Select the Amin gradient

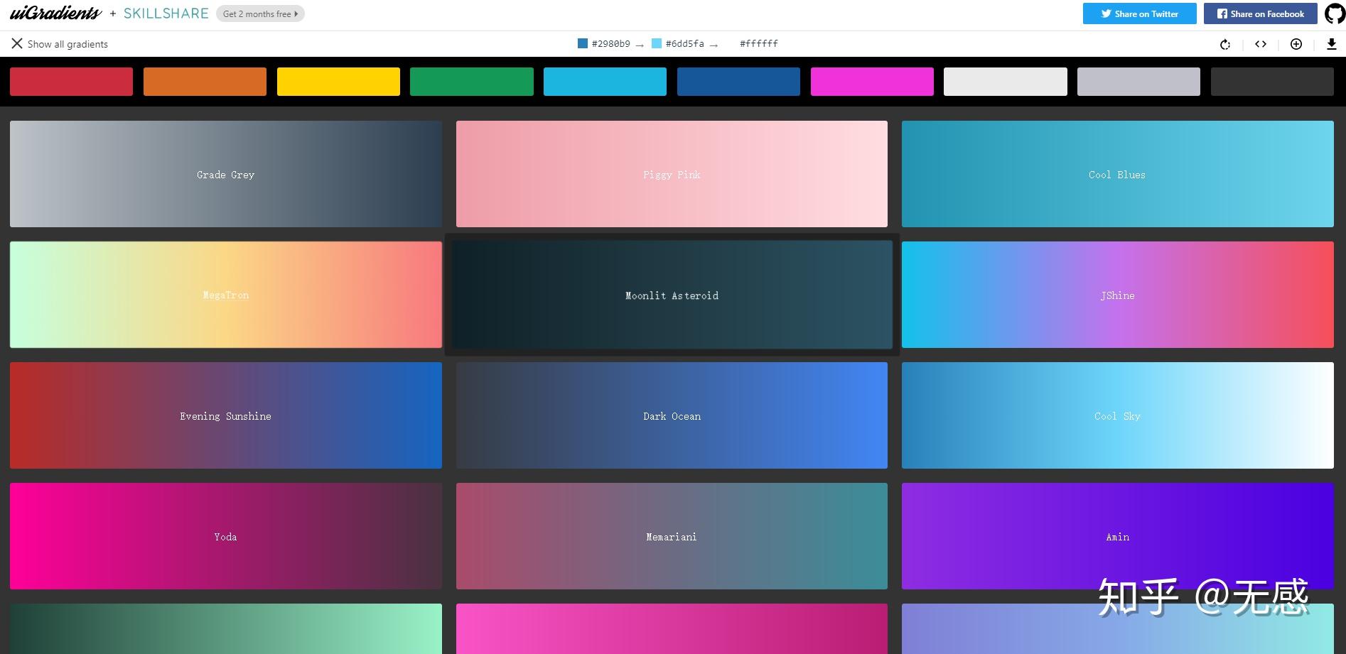(1118, 536)
